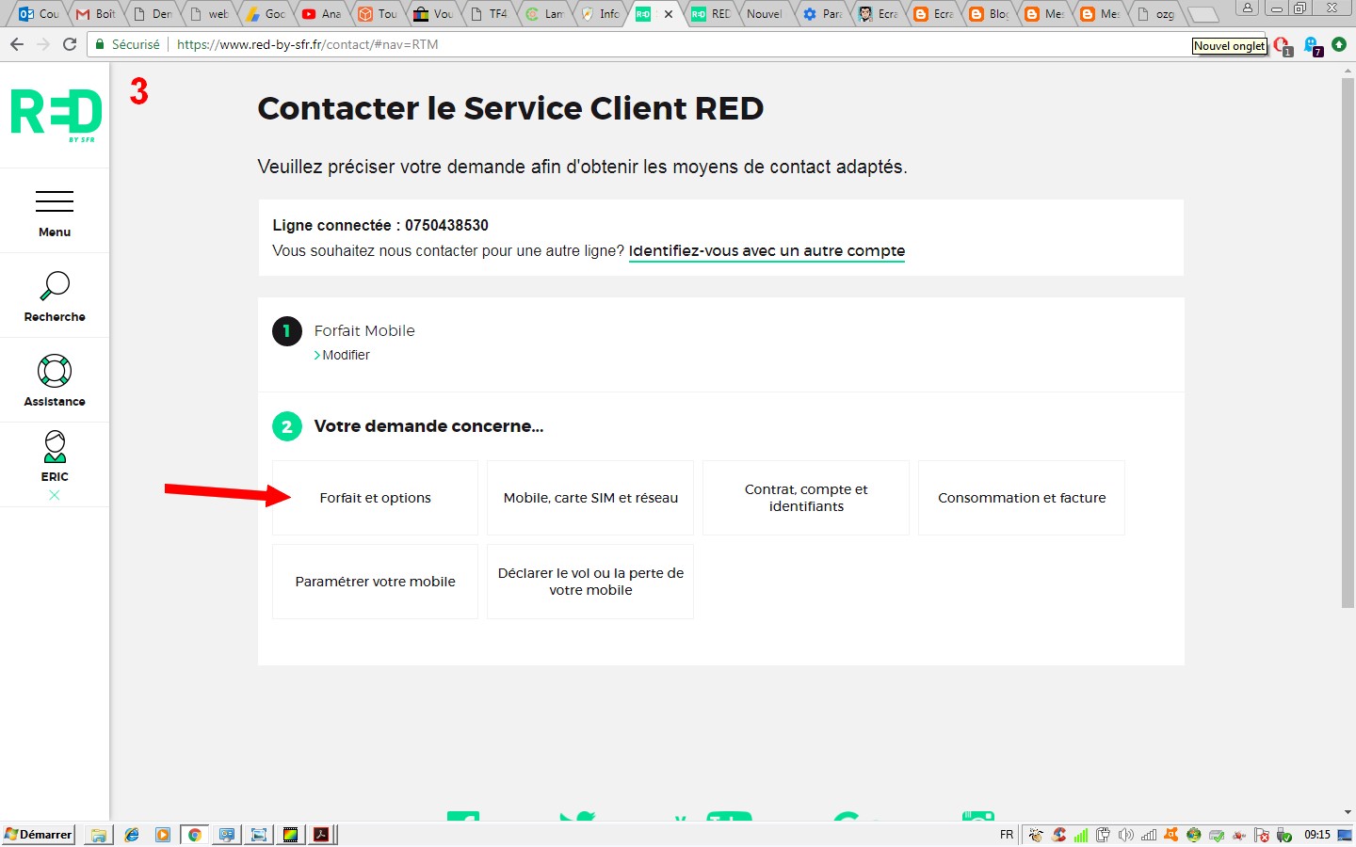The height and width of the screenshot is (847, 1356).
Task: Click the Chrome icon in the taskbar
Action: (x=195, y=835)
